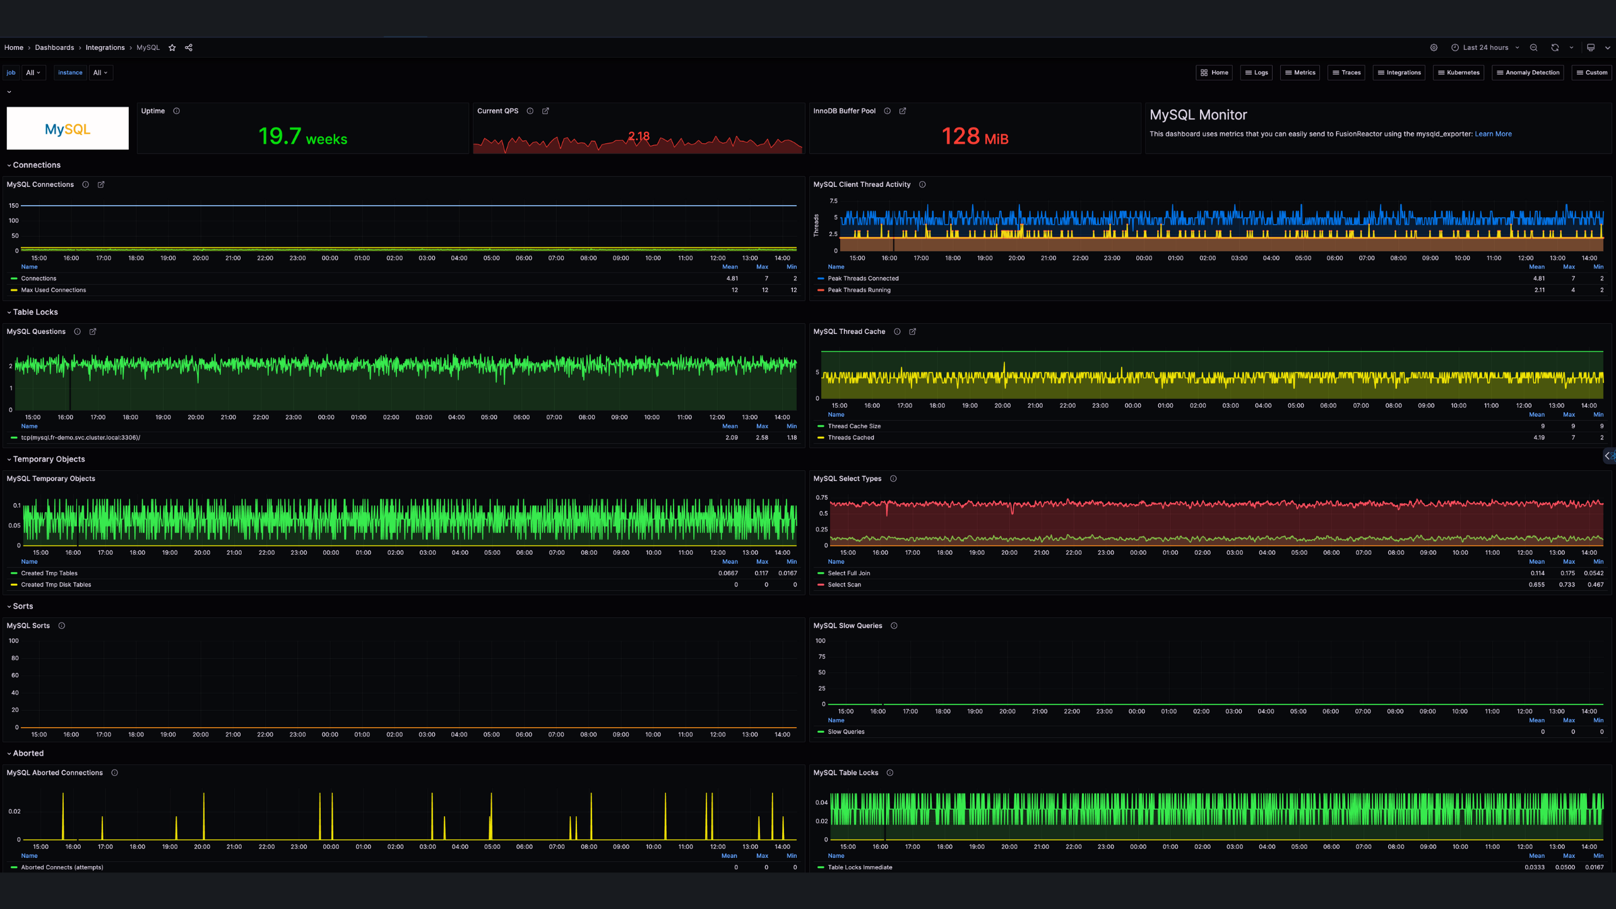This screenshot has height=909, width=1616.
Task: Show info icon on MySQL Questions panel
Action: [x=78, y=331]
